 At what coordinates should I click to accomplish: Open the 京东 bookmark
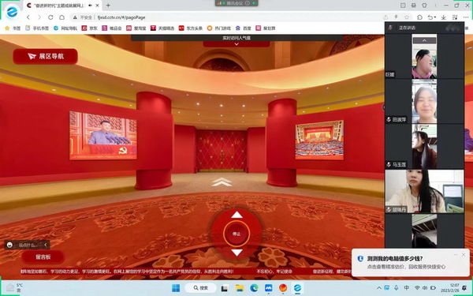[90, 28]
